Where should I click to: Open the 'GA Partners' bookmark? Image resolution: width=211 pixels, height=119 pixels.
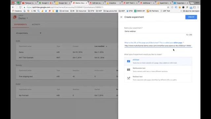tap(153, 11)
